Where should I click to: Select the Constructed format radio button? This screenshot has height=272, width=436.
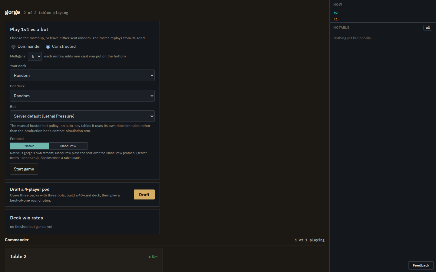pyautogui.click(x=48, y=47)
